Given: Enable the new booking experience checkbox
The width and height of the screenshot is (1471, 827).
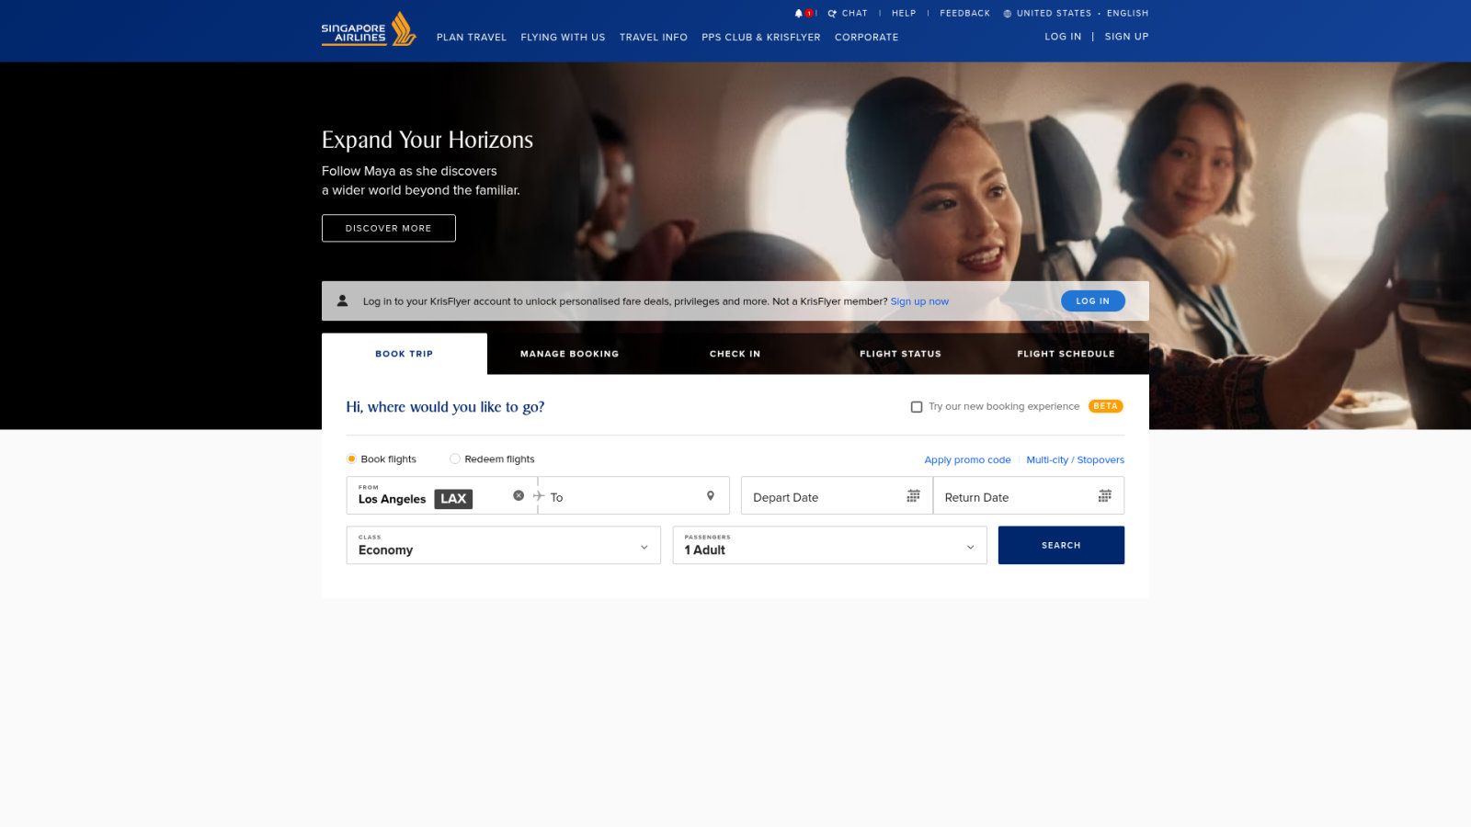Looking at the screenshot, I should pyautogui.click(x=917, y=407).
